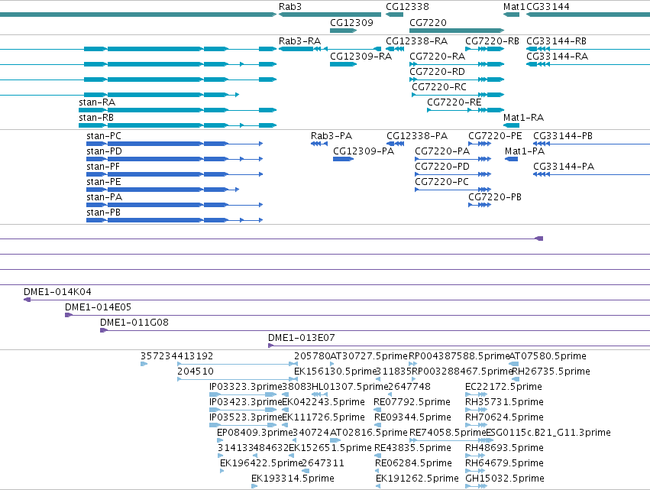Click EST ESG0115c.B21_G11.3prime
Screen dimensions: 650x490
click(548, 433)
